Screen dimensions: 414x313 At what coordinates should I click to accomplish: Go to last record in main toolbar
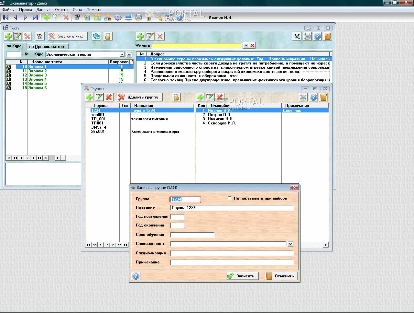pyautogui.click(x=35, y=17)
